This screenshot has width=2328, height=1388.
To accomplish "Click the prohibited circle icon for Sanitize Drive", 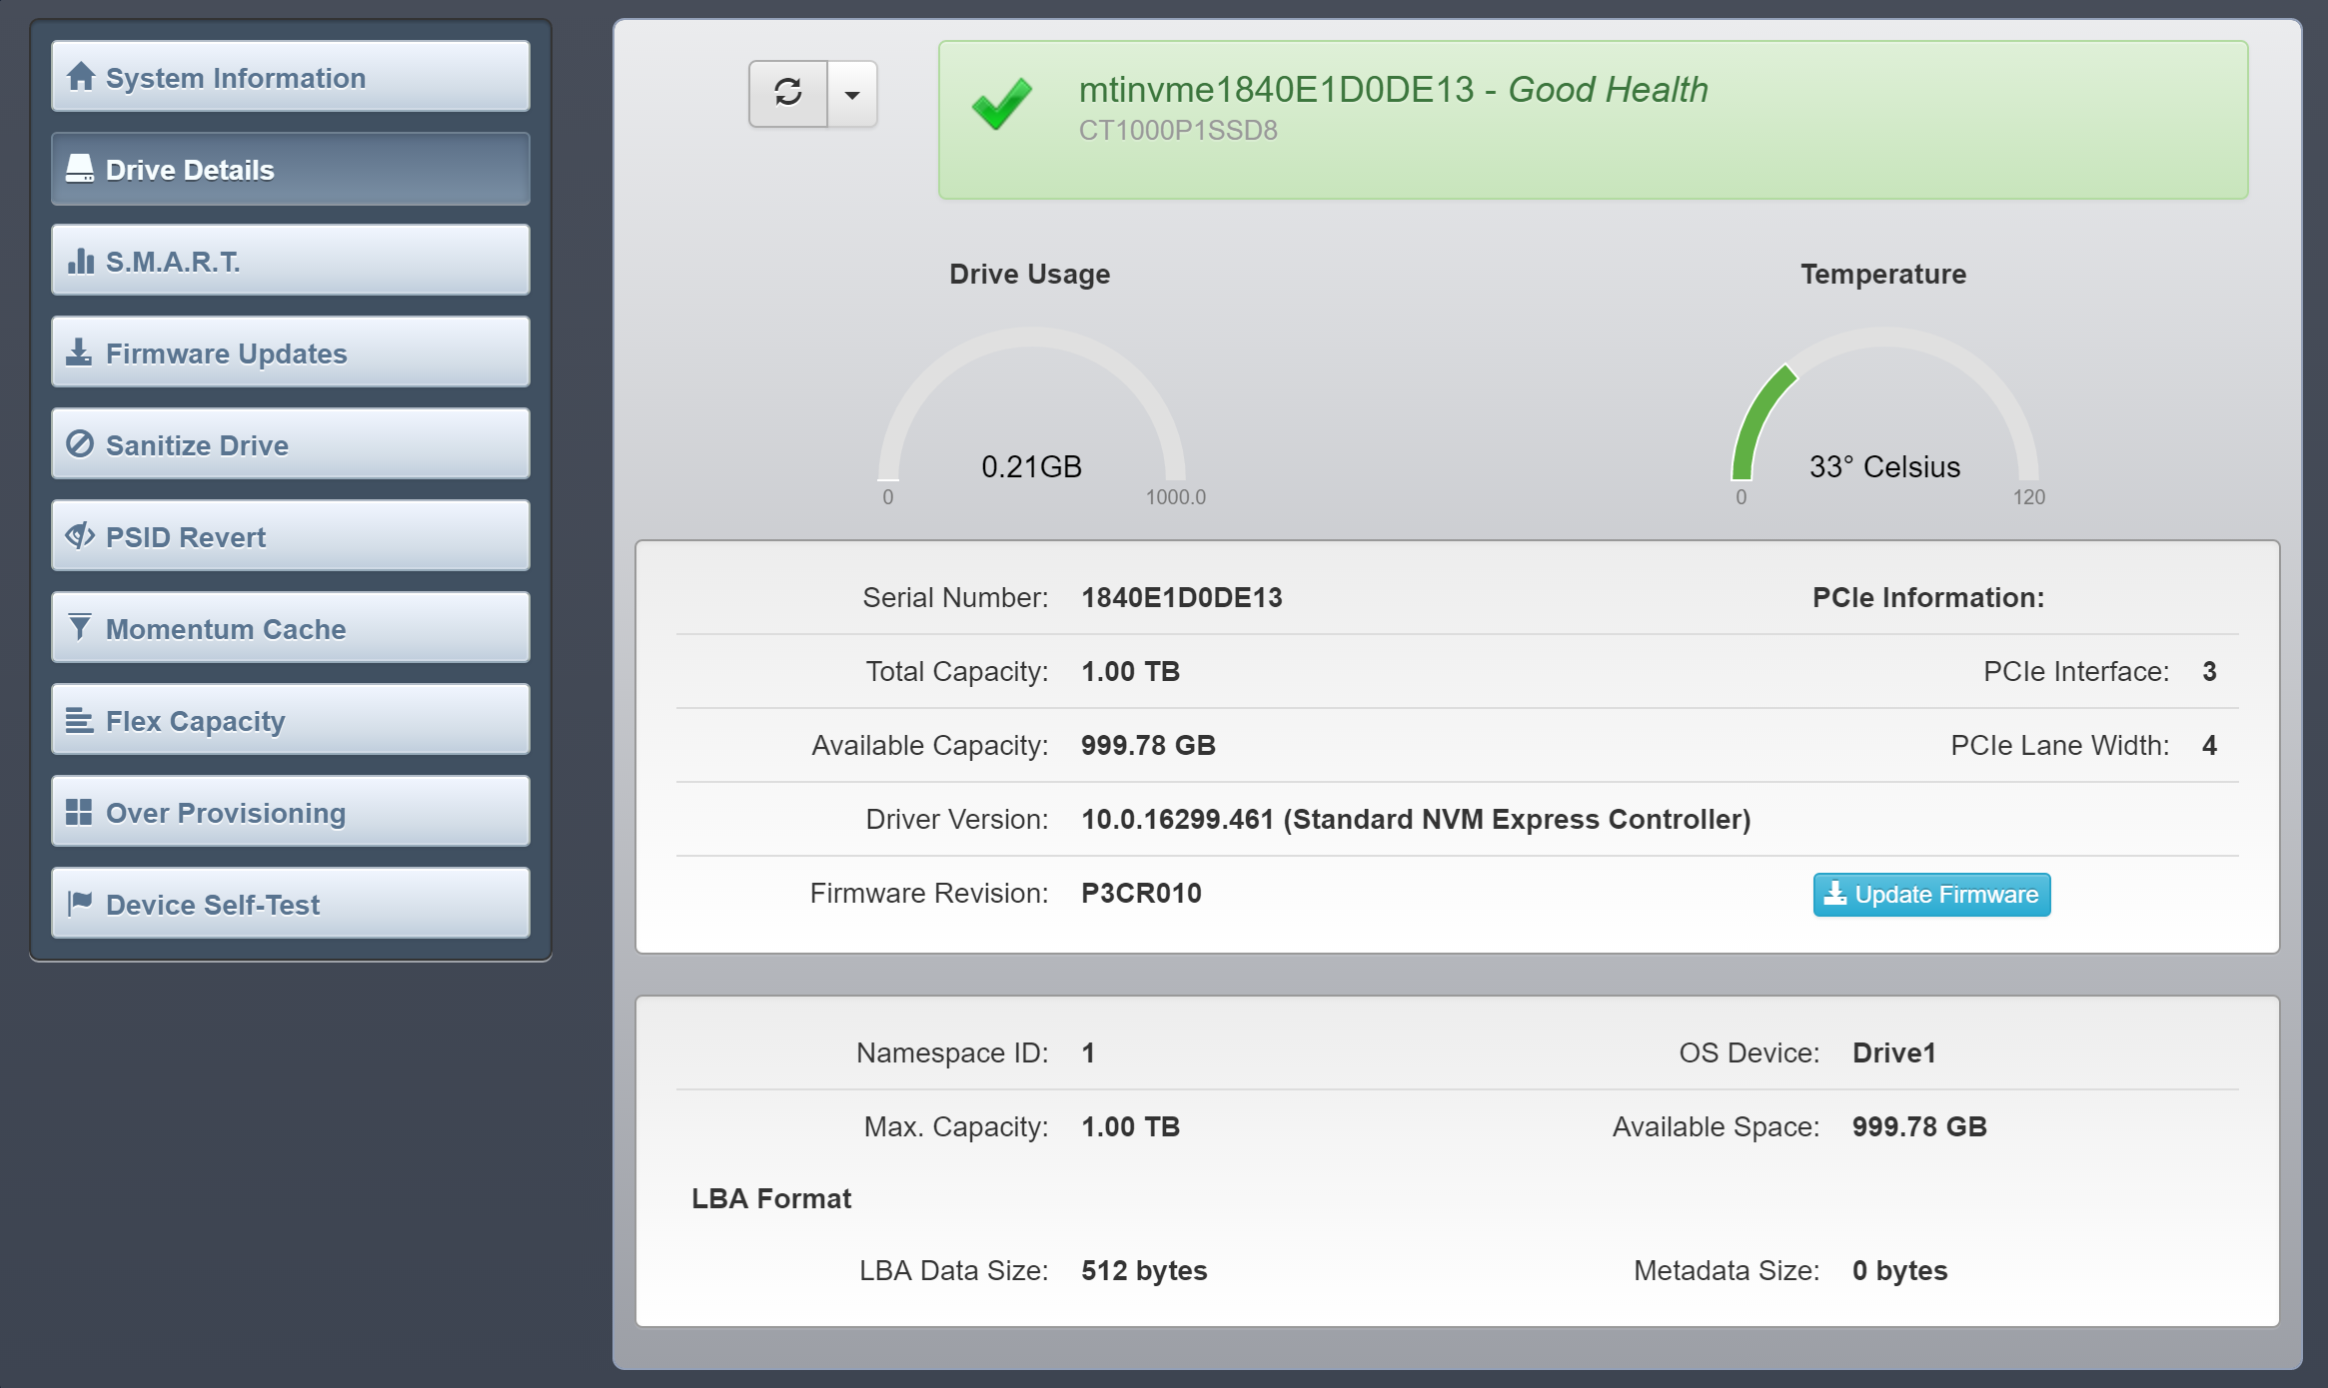I will pyautogui.click(x=80, y=443).
